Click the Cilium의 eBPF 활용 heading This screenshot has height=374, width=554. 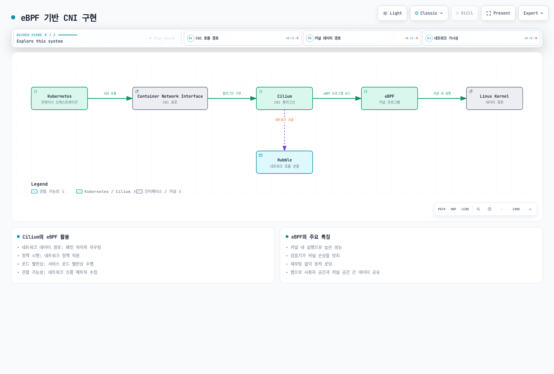point(46,237)
